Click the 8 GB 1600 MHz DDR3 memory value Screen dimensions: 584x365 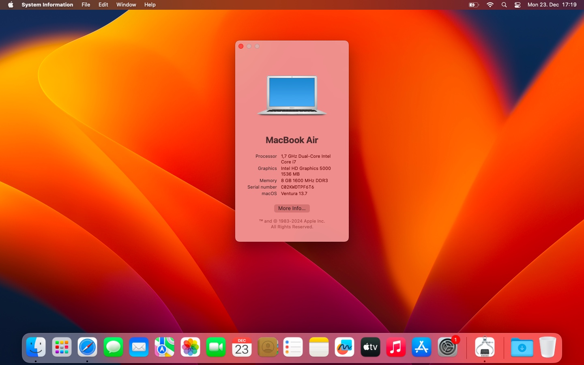point(305,181)
